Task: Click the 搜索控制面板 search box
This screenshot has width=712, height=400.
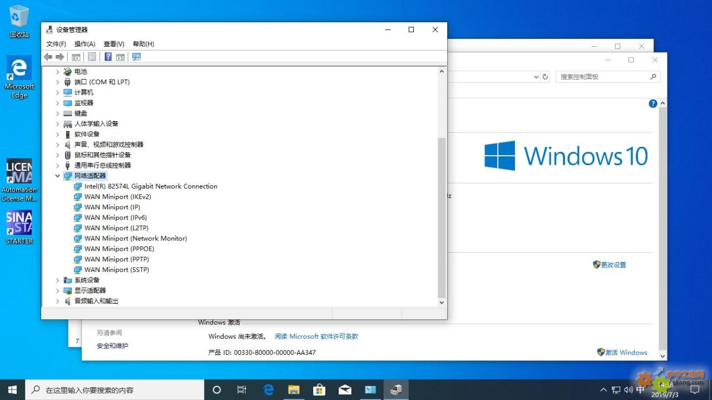Action: [x=608, y=77]
